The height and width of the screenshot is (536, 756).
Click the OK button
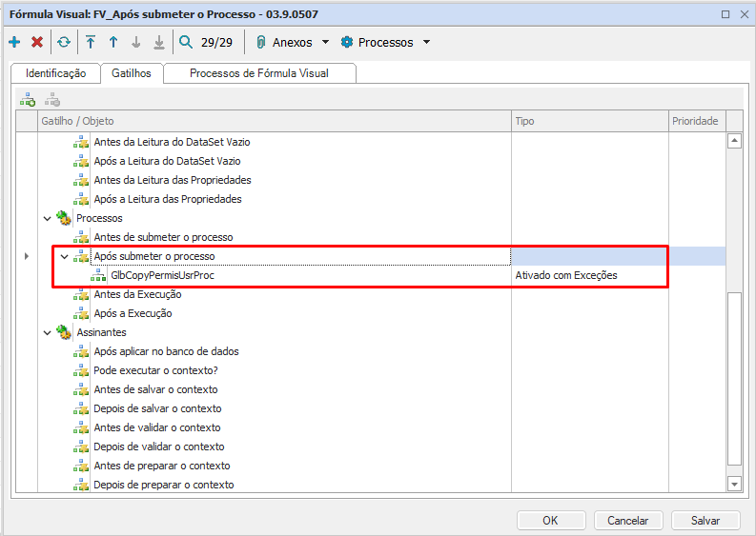[x=551, y=521]
